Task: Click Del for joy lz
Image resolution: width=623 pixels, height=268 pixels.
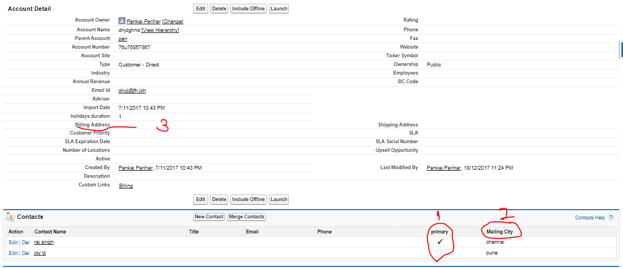Action: [25, 253]
